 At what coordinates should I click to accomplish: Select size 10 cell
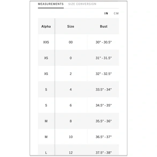point(71,137)
